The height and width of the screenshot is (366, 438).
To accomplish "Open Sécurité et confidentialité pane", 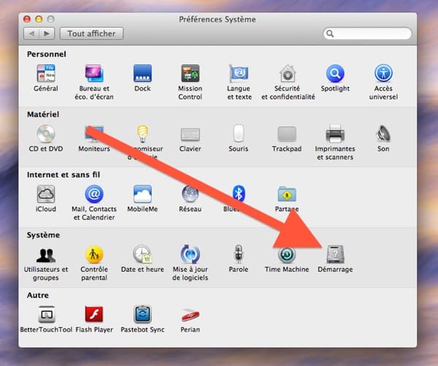I will click(288, 73).
